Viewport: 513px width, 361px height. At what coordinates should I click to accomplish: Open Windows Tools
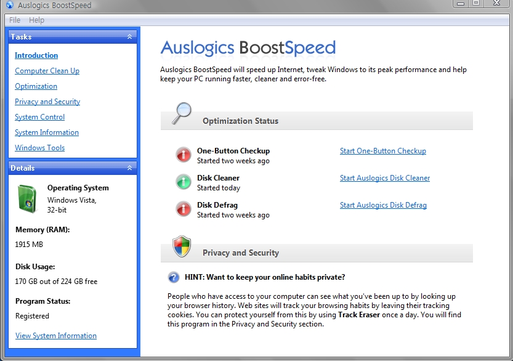39,148
